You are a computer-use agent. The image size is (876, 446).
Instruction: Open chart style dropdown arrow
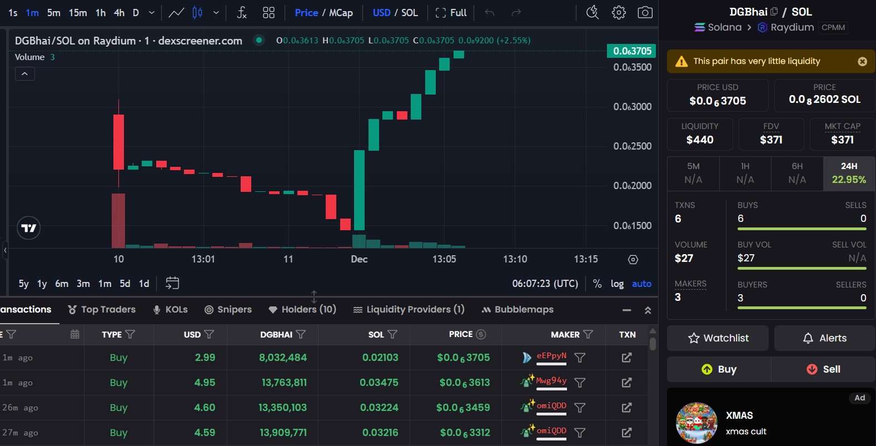(216, 12)
